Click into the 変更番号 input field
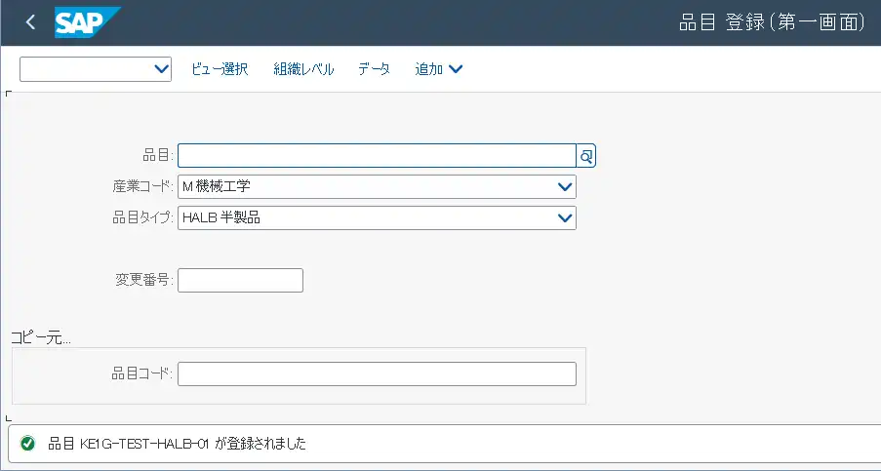Image resolution: width=881 pixels, height=471 pixels. (x=240, y=281)
